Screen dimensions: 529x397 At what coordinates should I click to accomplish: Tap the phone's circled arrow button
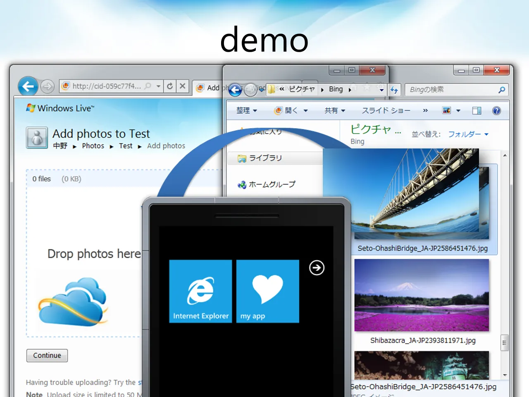[x=317, y=268]
